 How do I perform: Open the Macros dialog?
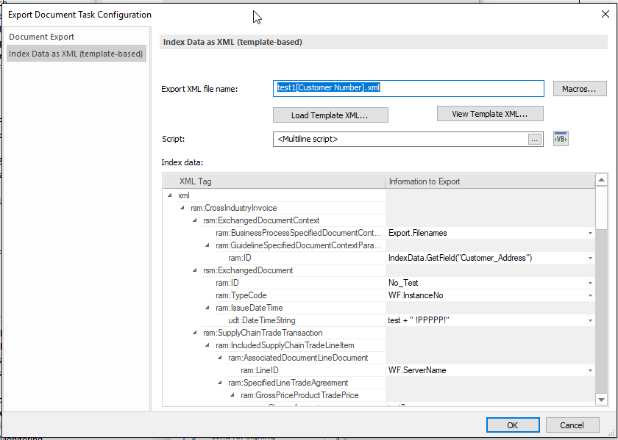580,88
